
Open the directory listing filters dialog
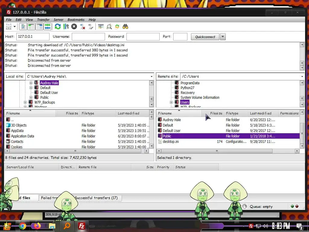click(x=101, y=27)
